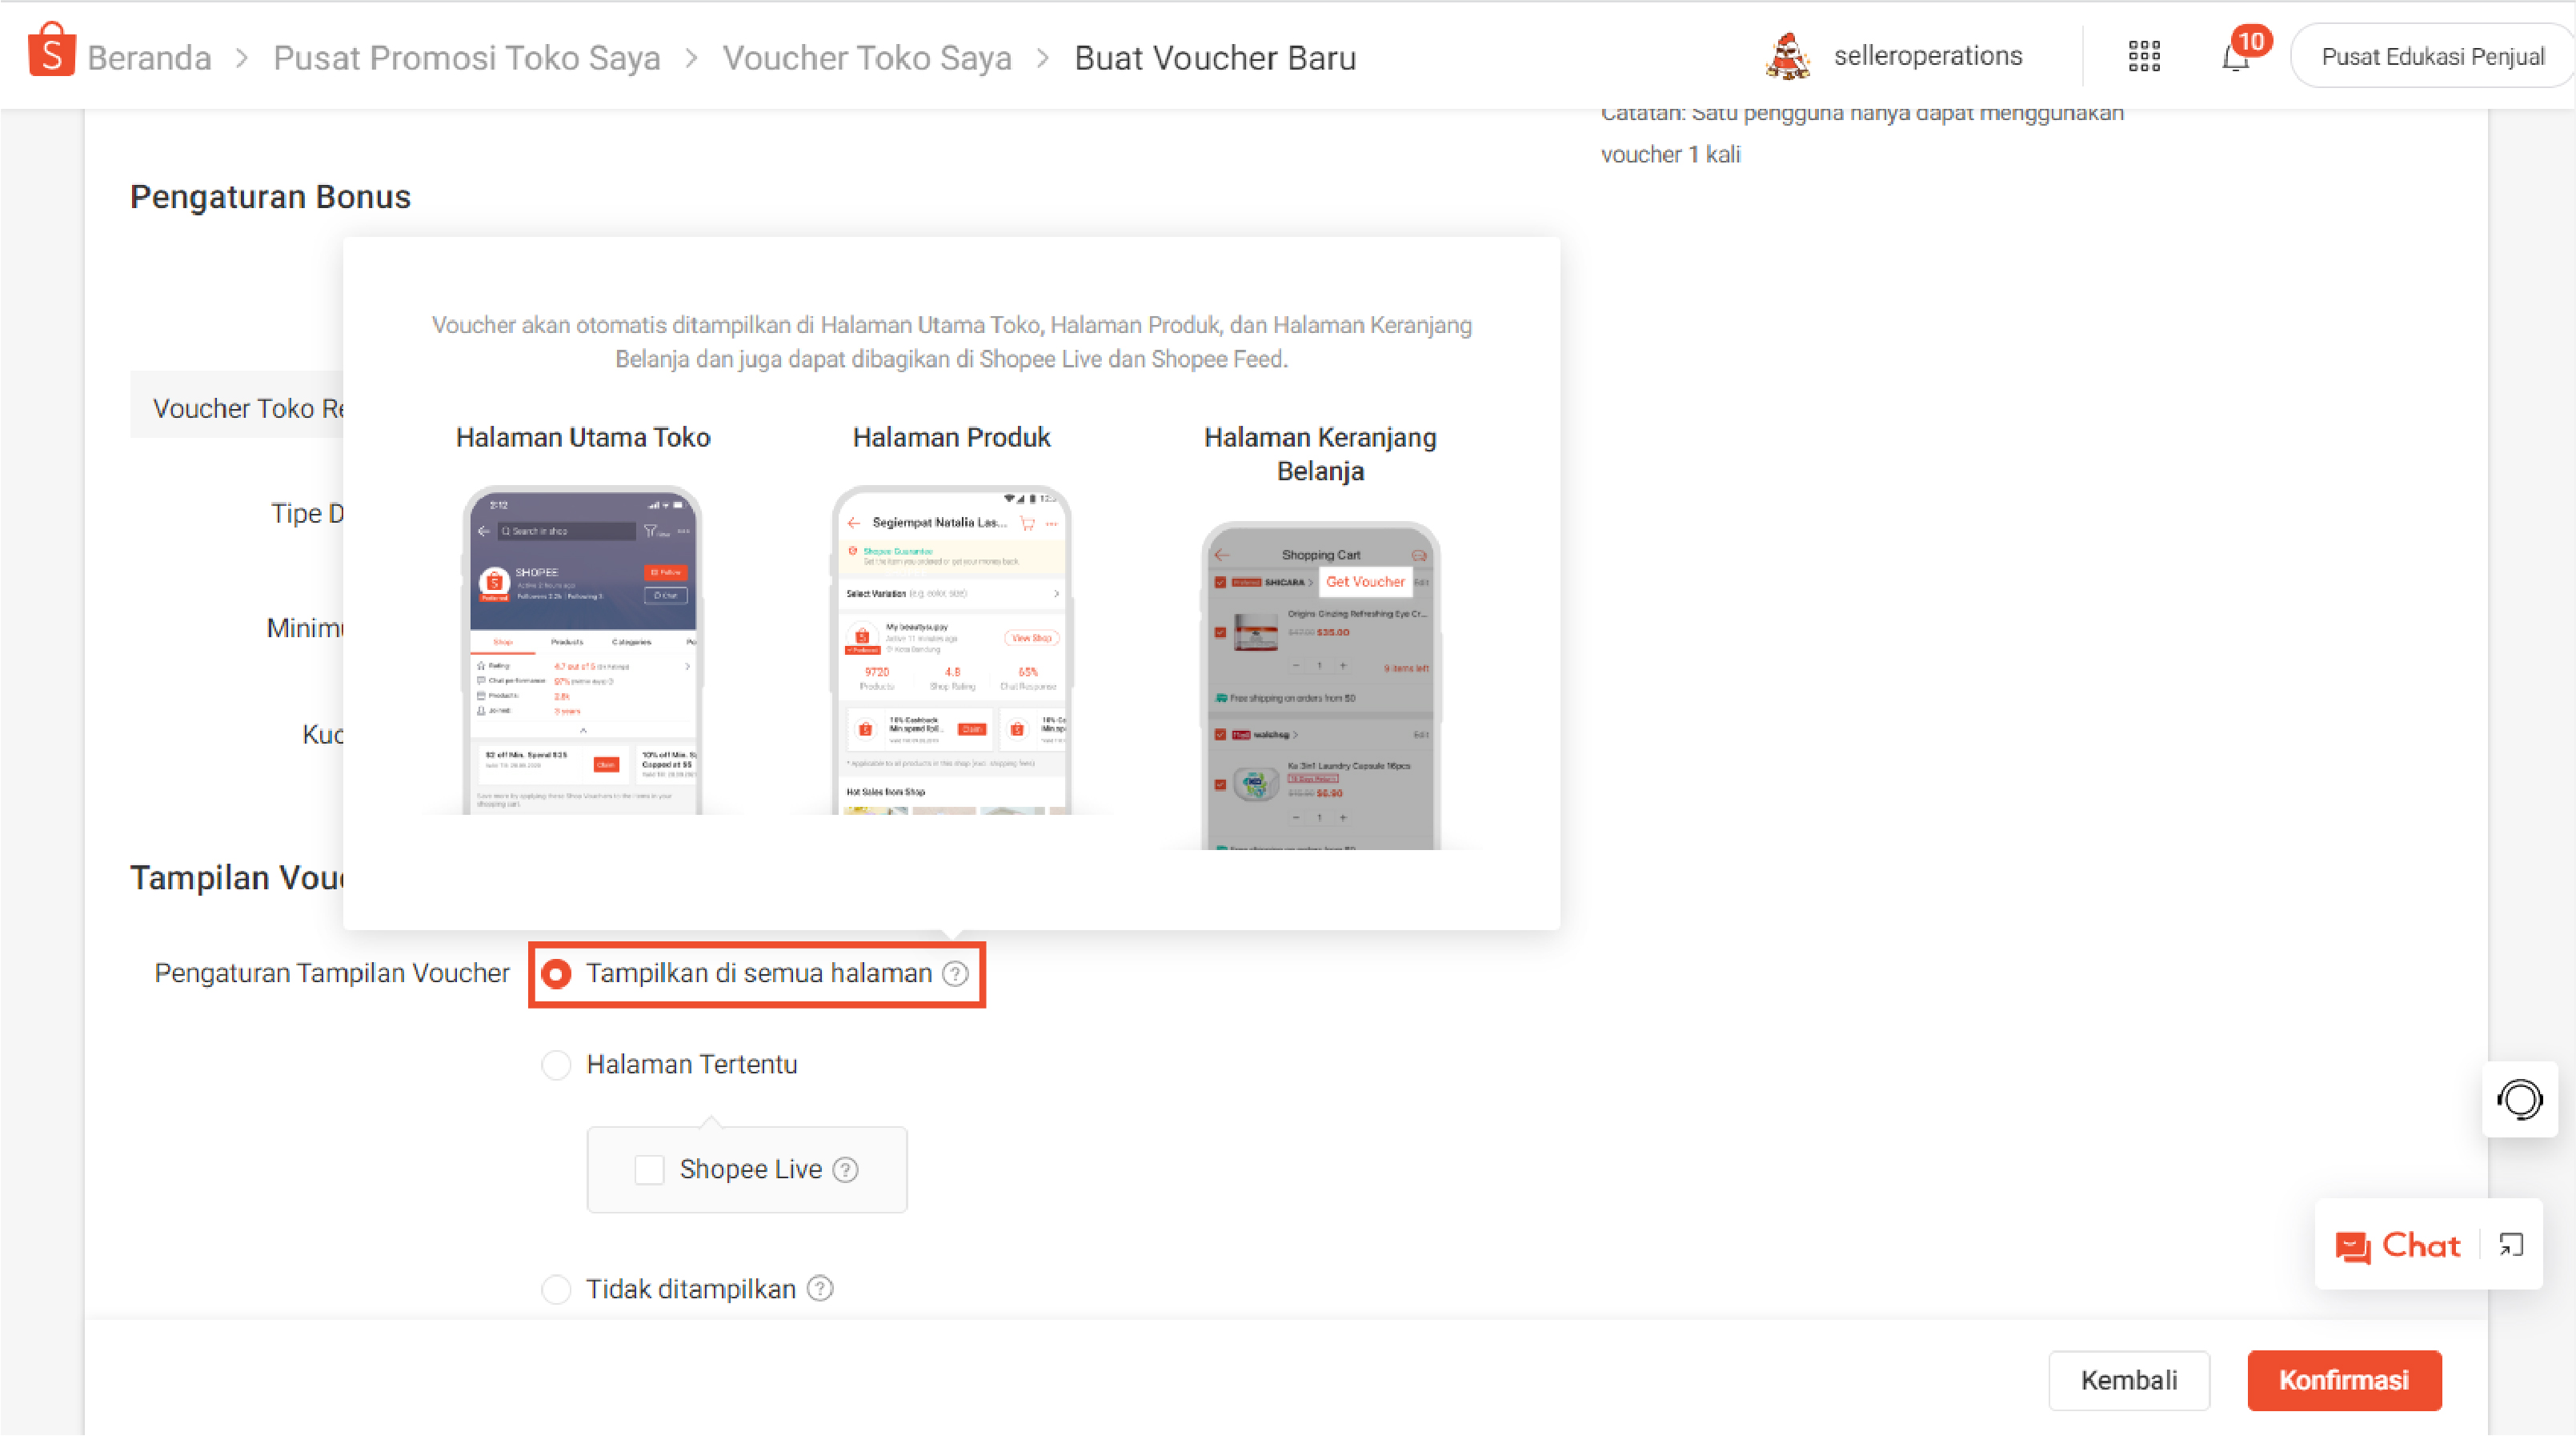The image size is (2576, 1436).
Task: Enable the Shopee Live checkbox
Action: (649, 1170)
